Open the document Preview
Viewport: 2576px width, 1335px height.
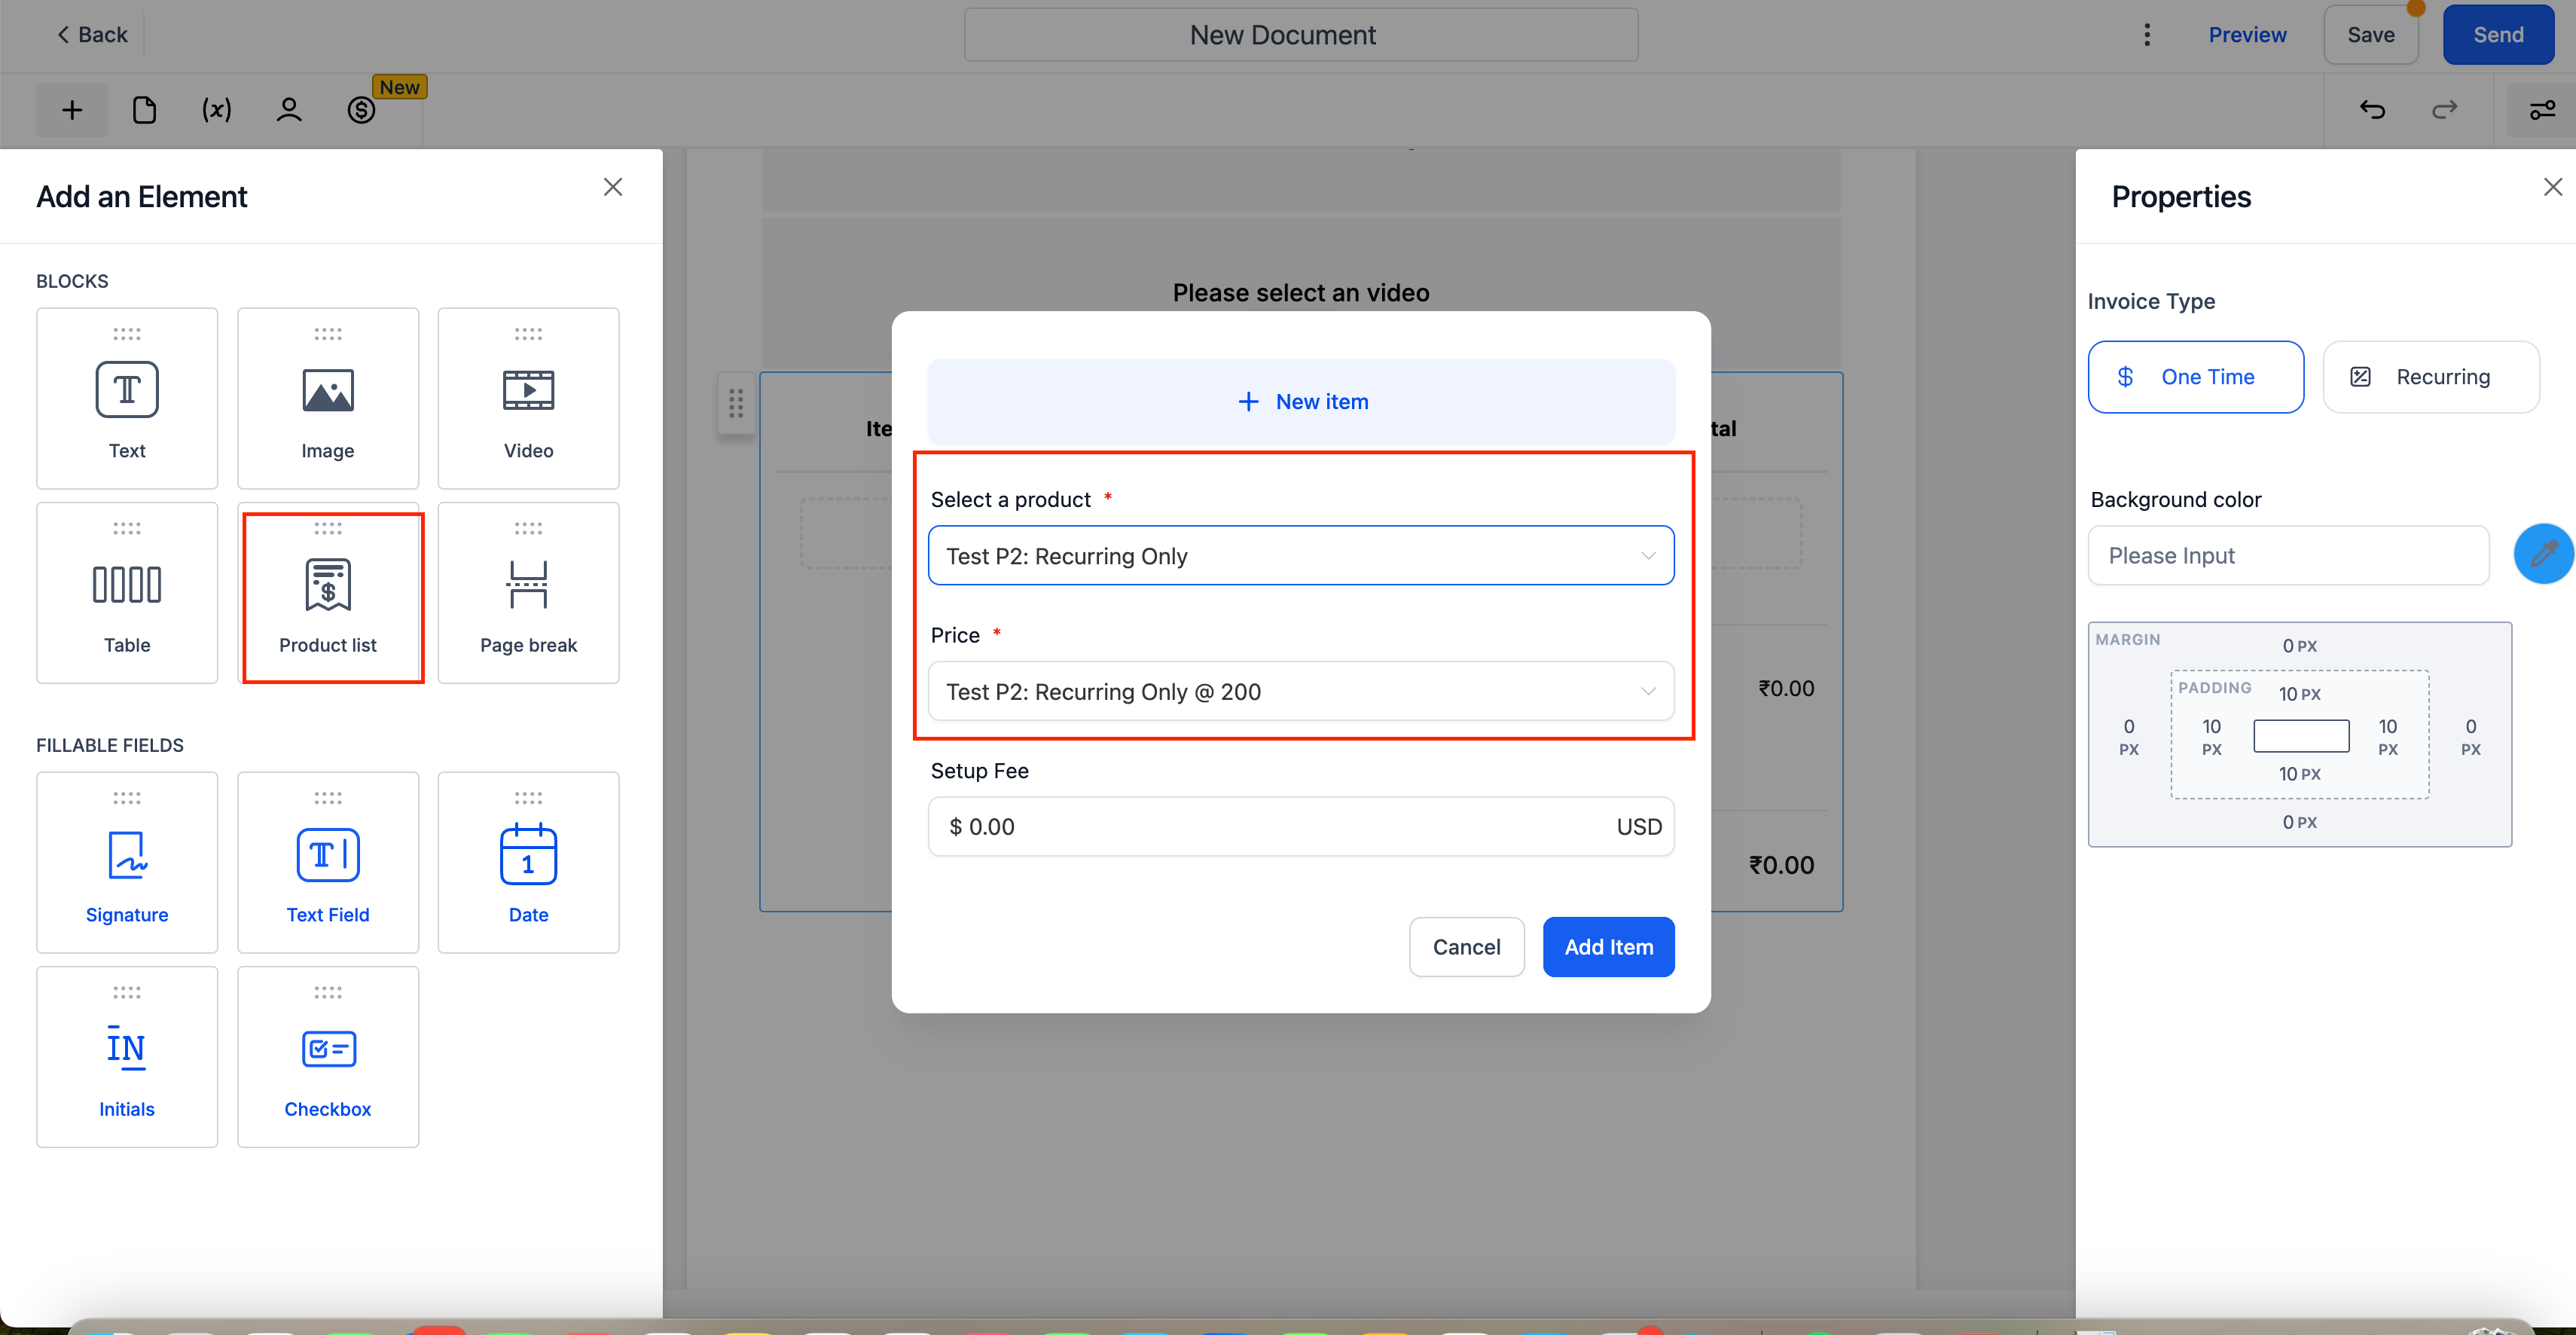pyautogui.click(x=2247, y=35)
